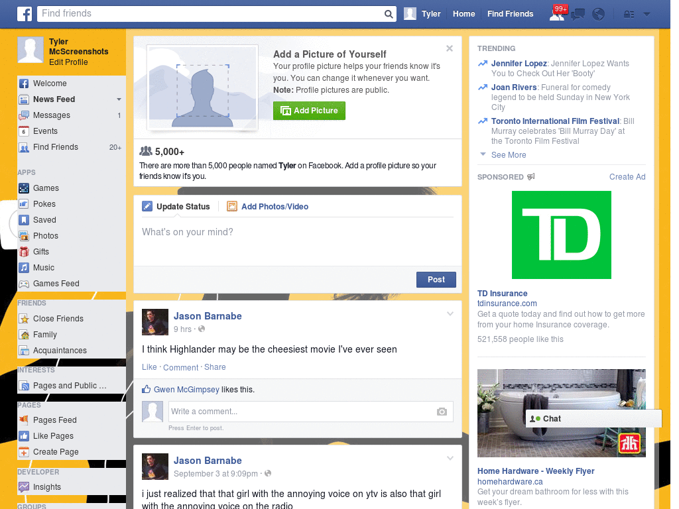Click the Add Photos/Video icon
Viewport: 679px width, 509px height.
pyautogui.click(x=232, y=206)
